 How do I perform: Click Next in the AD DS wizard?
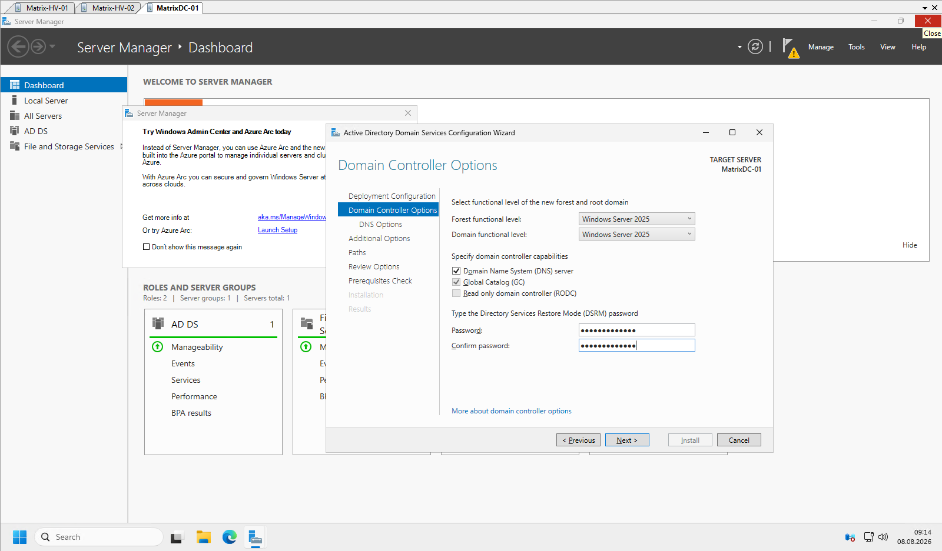[x=627, y=440]
